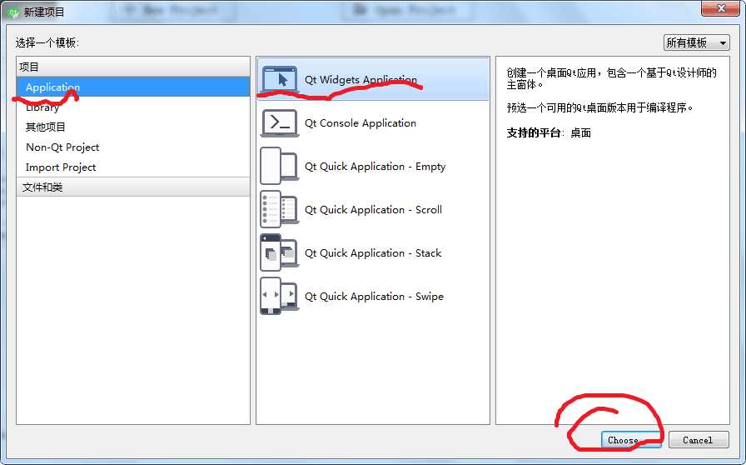The width and height of the screenshot is (746, 465).
Task: Open the 所有模板 template filter dropdown
Action: [697, 42]
